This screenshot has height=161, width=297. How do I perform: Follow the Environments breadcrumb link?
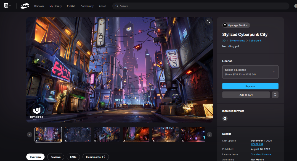pos(237,41)
